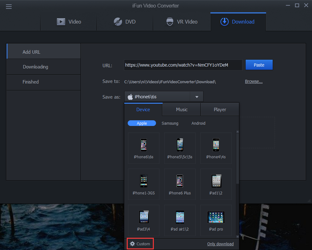Screen dimensions: 312x250
Task: Click the Custom button
Action: (x=140, y=244)
